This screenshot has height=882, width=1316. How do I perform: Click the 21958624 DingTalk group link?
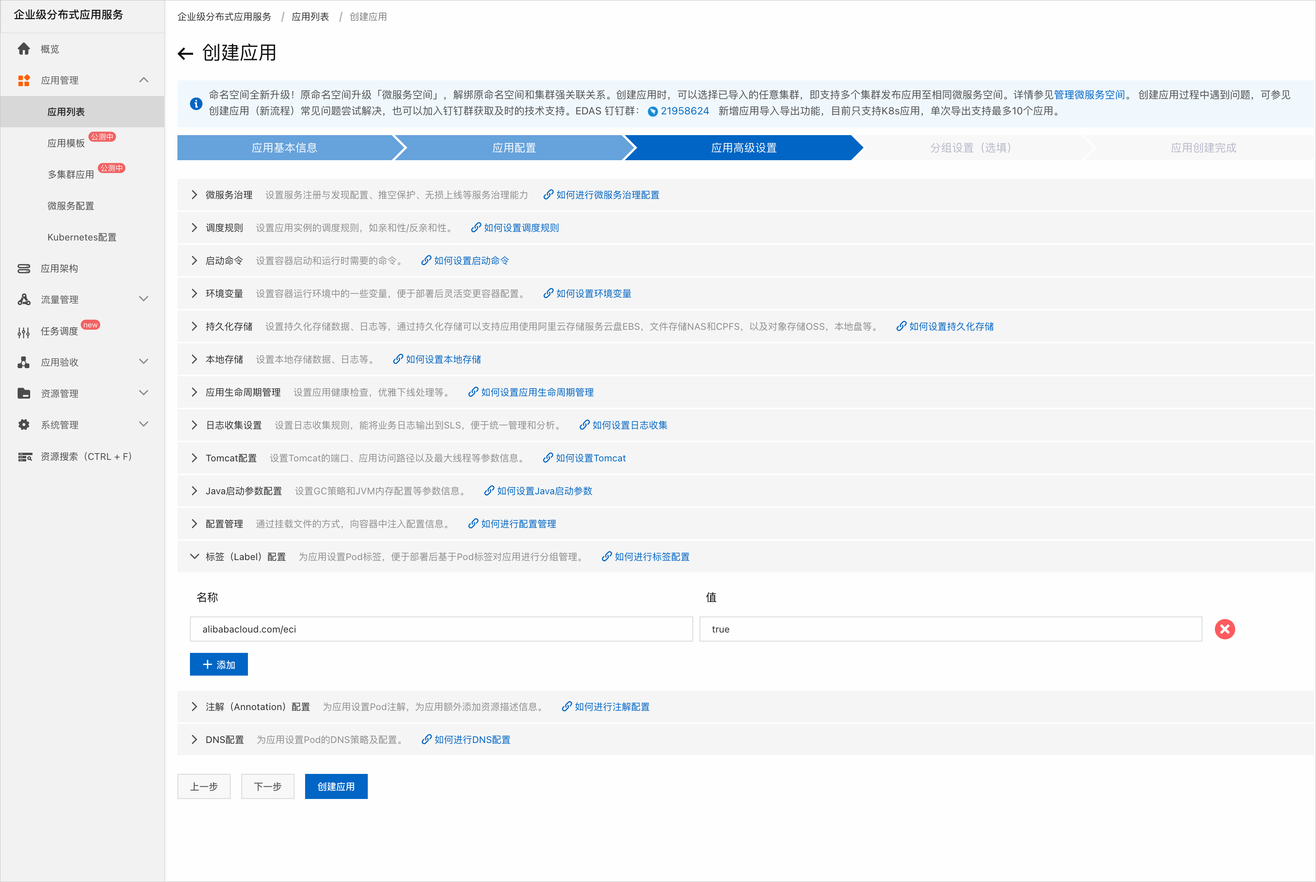point(684,111)
